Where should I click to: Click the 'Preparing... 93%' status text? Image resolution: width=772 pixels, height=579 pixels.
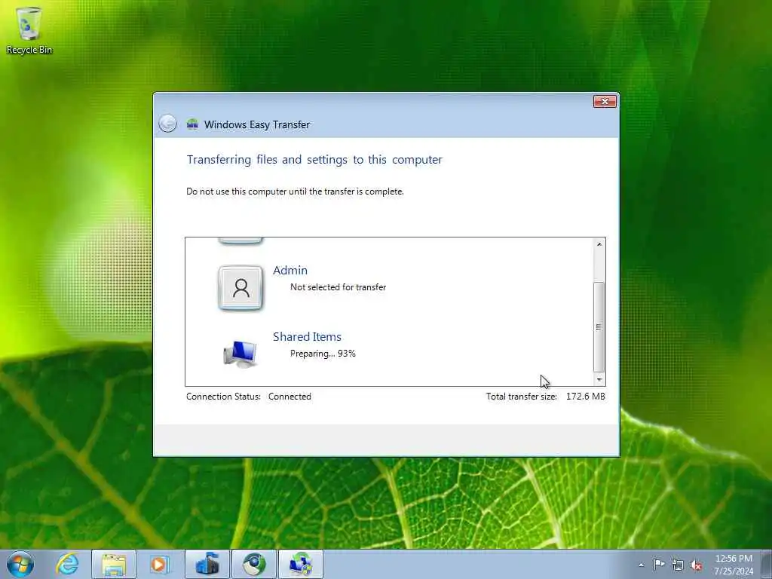coord(323,354)
